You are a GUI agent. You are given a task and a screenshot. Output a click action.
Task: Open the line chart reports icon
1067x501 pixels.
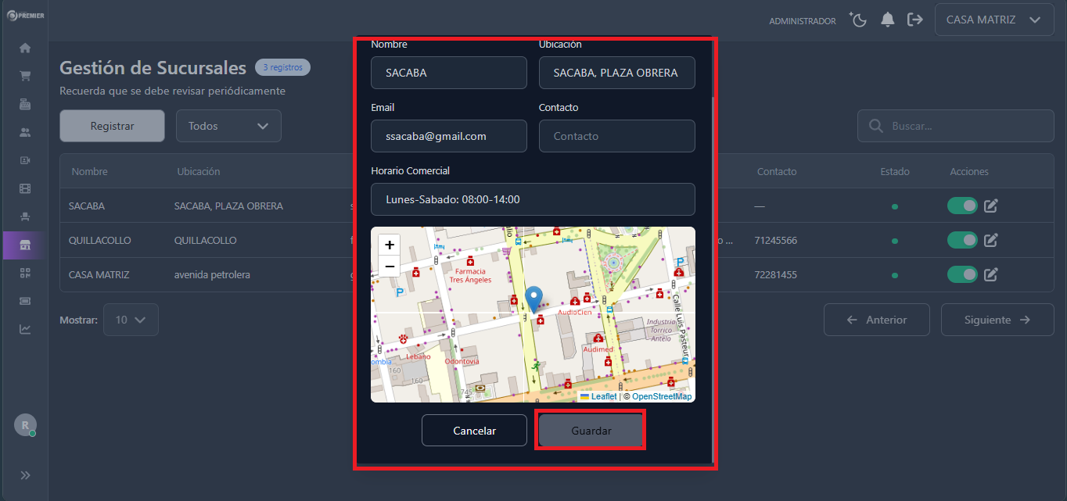[x=25, y=329]
